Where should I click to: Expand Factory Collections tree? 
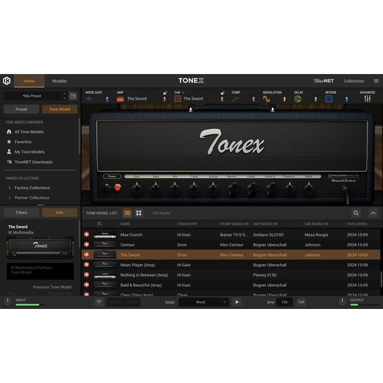(x=10, y=188)
